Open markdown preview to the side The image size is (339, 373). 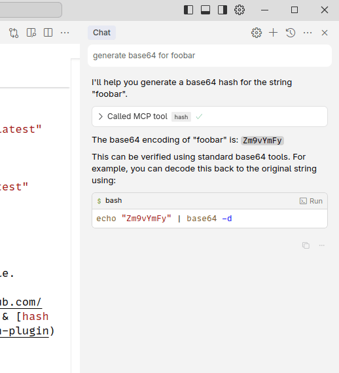[x=31, y=33]
